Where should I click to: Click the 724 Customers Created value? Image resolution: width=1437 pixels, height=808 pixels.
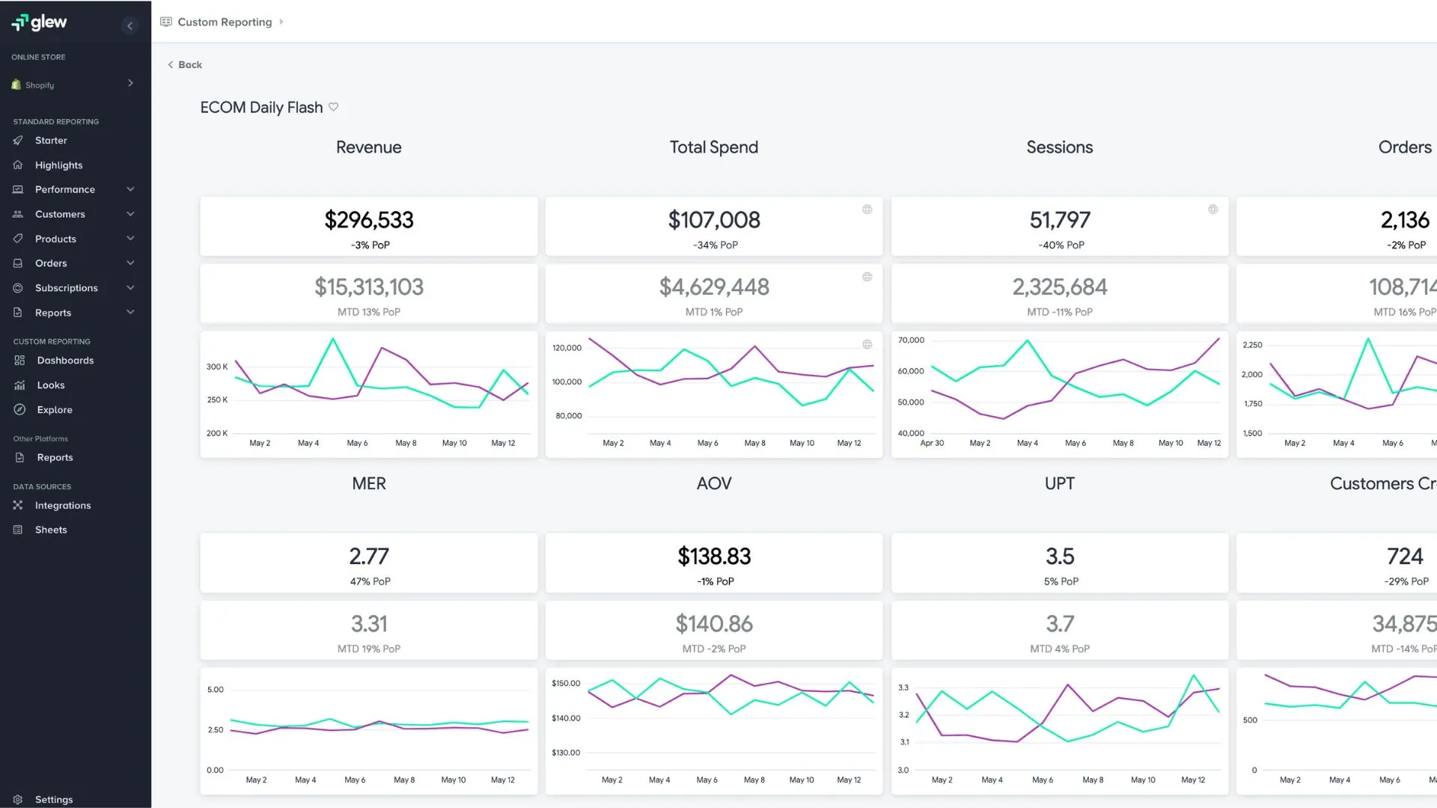(1405, 557)
